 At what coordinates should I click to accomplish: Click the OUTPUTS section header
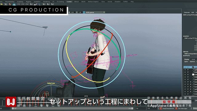[x=186, y=55]
